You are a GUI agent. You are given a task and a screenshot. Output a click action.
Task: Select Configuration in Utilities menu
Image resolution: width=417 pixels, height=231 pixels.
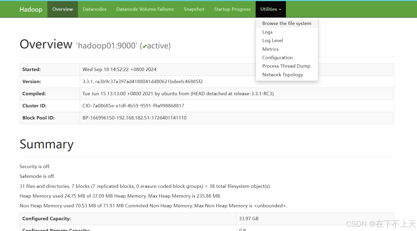[277, 58]
